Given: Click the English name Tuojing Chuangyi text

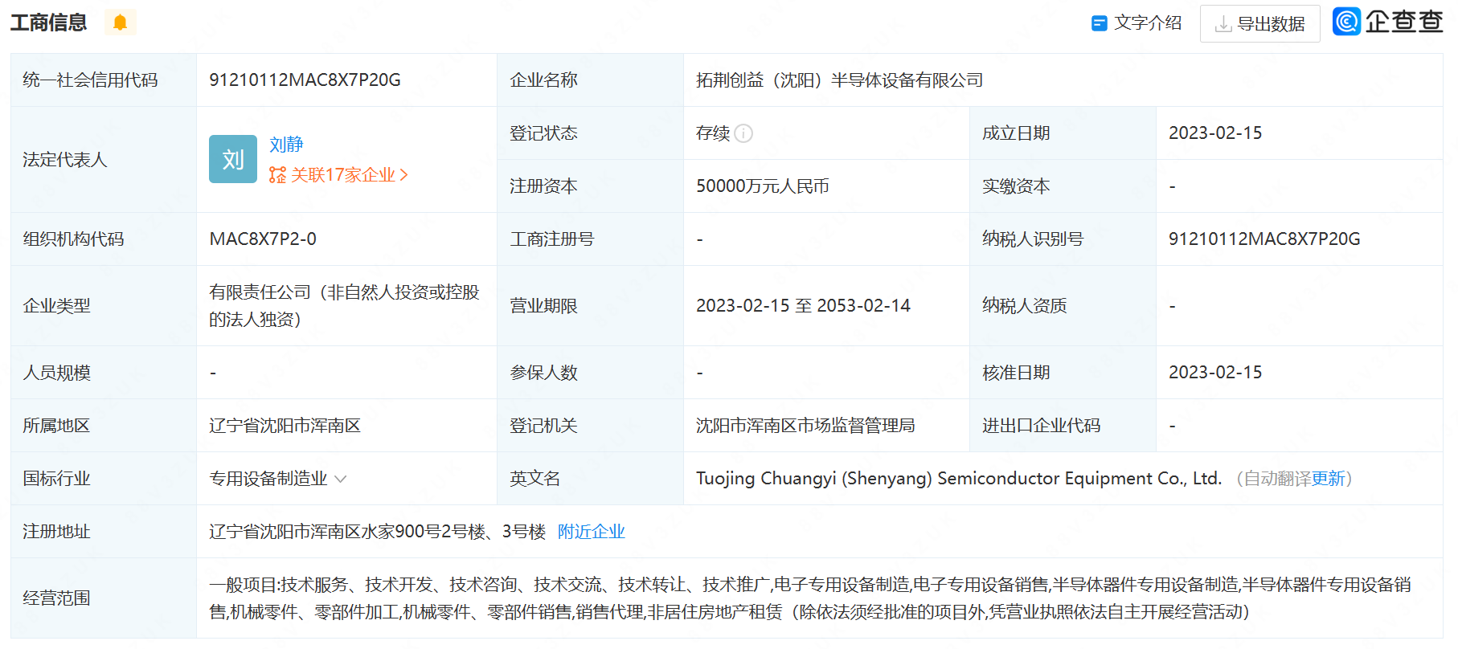Looking at the screenshot, I should click(959, 479).
